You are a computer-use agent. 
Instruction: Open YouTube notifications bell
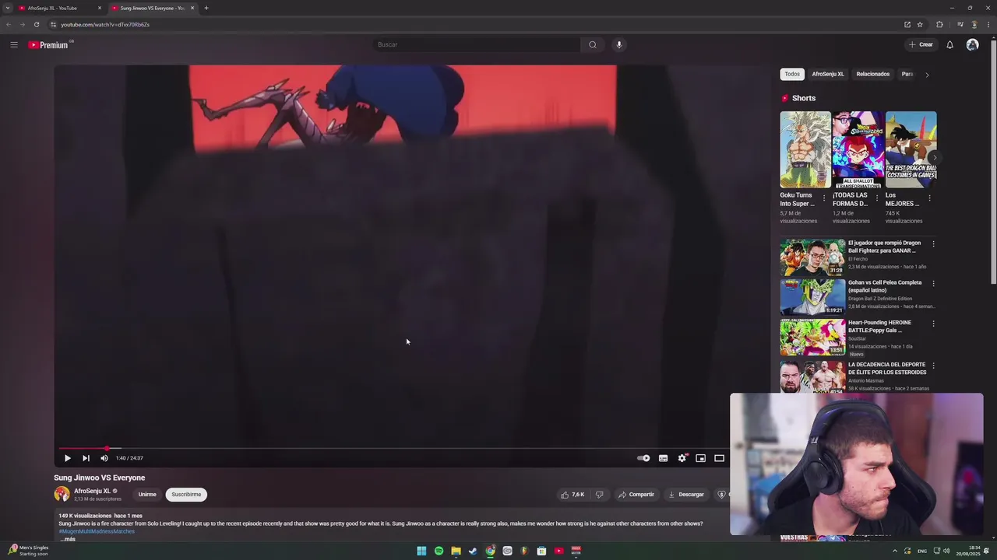[949, 44]
